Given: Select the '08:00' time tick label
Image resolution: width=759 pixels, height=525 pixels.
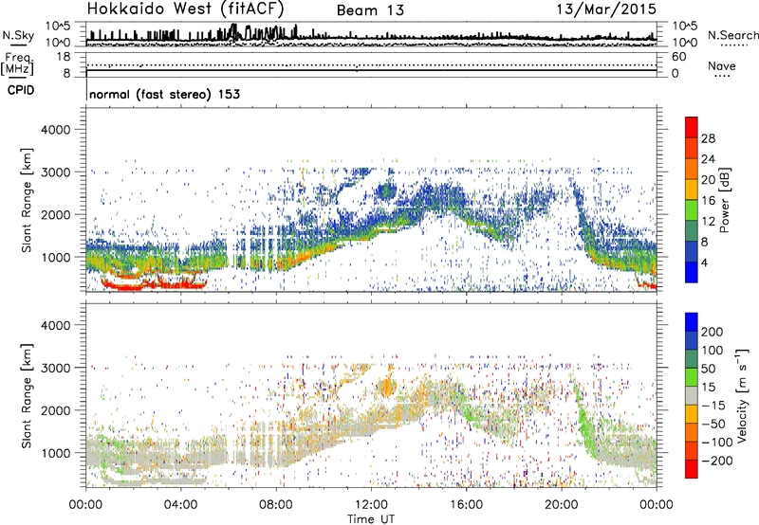Looking at the screenshot, I should tap(276, 505).
